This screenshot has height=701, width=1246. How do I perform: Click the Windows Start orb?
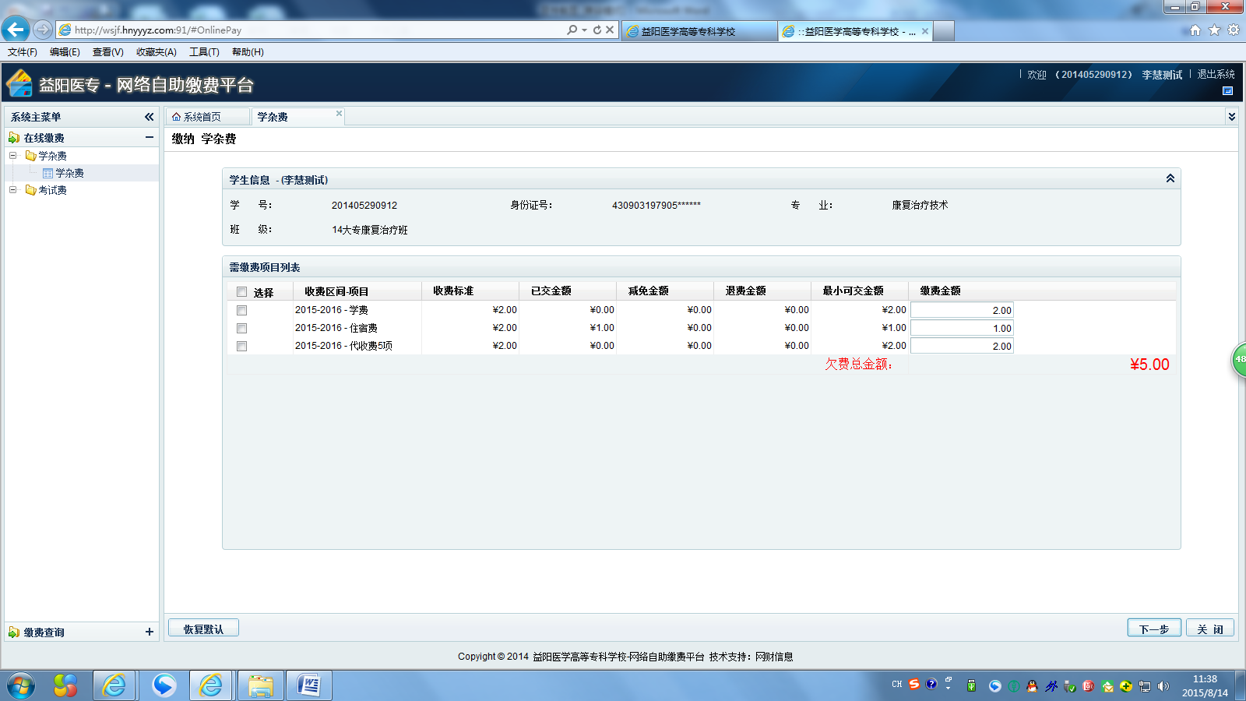click(x=21, y=685)
